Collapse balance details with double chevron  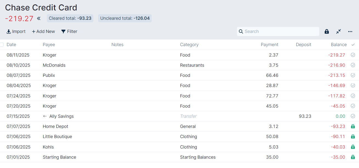tap(39, 18)
